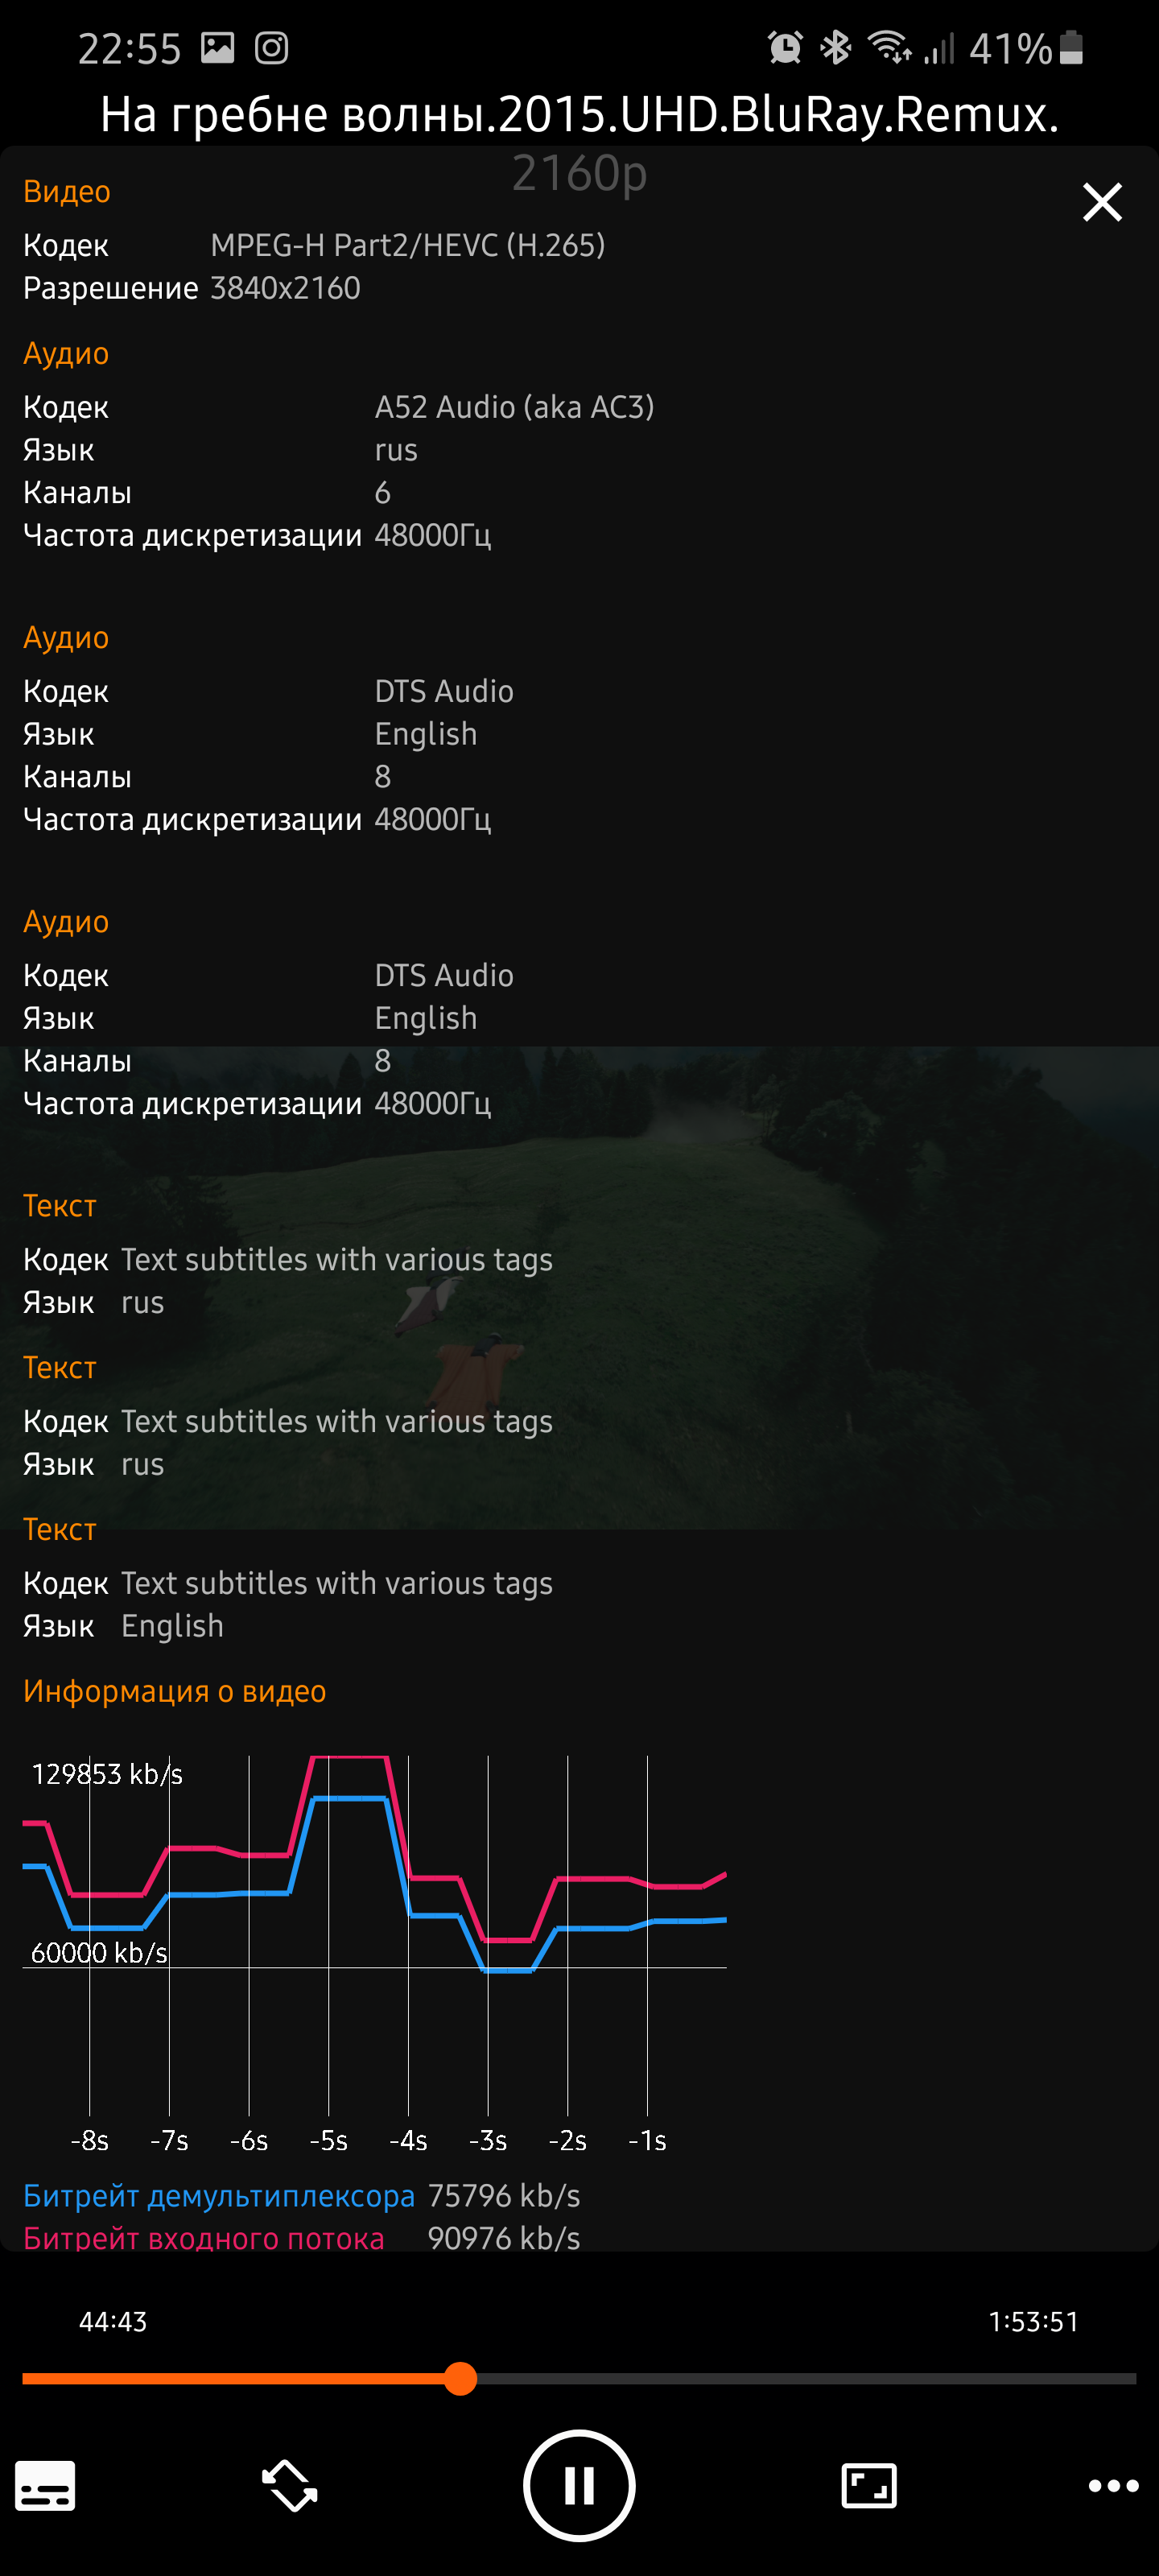Screen dimensions: 1159x2576
Task: Tap the 'Видео' section header
Action: [66, 191]
